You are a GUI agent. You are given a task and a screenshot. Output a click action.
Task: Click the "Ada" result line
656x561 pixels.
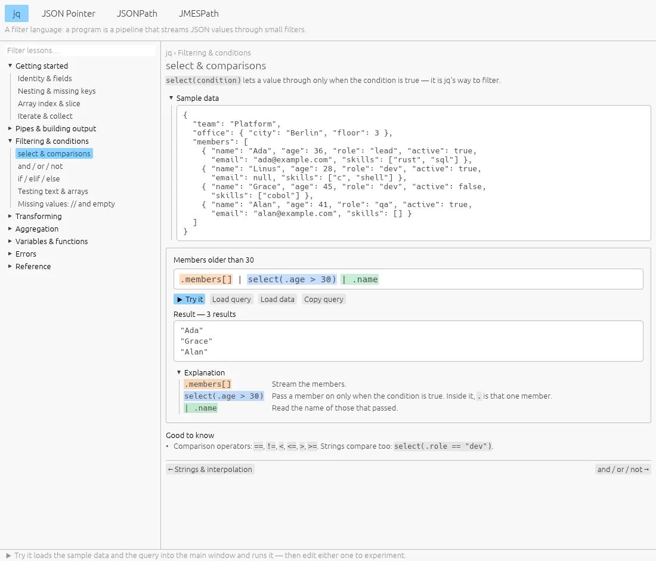[x=191, y=330]
